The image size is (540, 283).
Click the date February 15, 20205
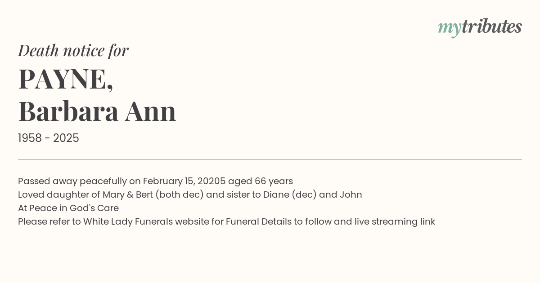pyautogui.click(x=184, y=181)
